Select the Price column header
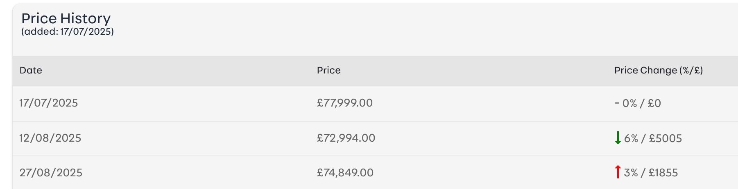 [328, 70]
